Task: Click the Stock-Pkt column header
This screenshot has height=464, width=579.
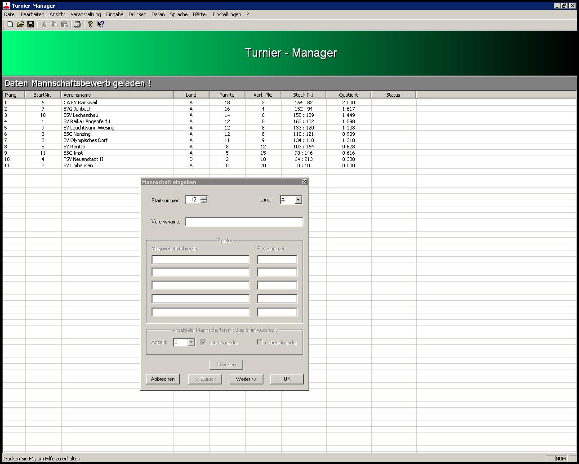Action: (303, 95)
